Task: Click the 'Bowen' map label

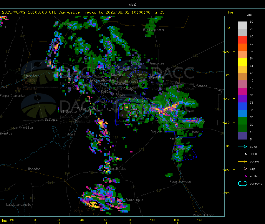Action: pyautogui.click(x=196, y=131)
